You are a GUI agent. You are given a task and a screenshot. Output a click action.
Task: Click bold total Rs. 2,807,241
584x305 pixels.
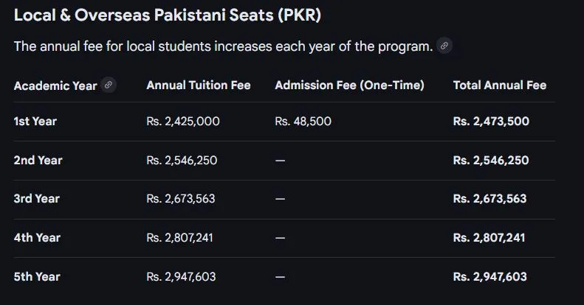pyautogui.click(x=489, y=238)
